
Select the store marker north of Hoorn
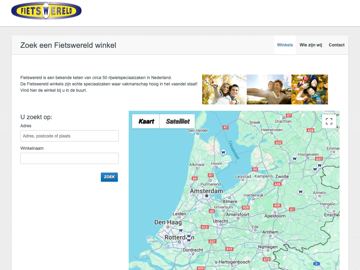click(223, 152)
